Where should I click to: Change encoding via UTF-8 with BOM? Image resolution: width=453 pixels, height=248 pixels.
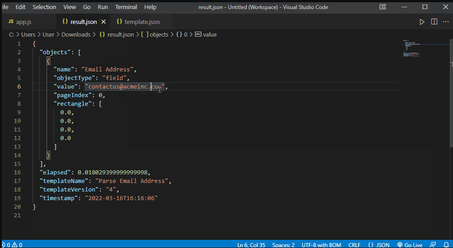click(321, 245)
